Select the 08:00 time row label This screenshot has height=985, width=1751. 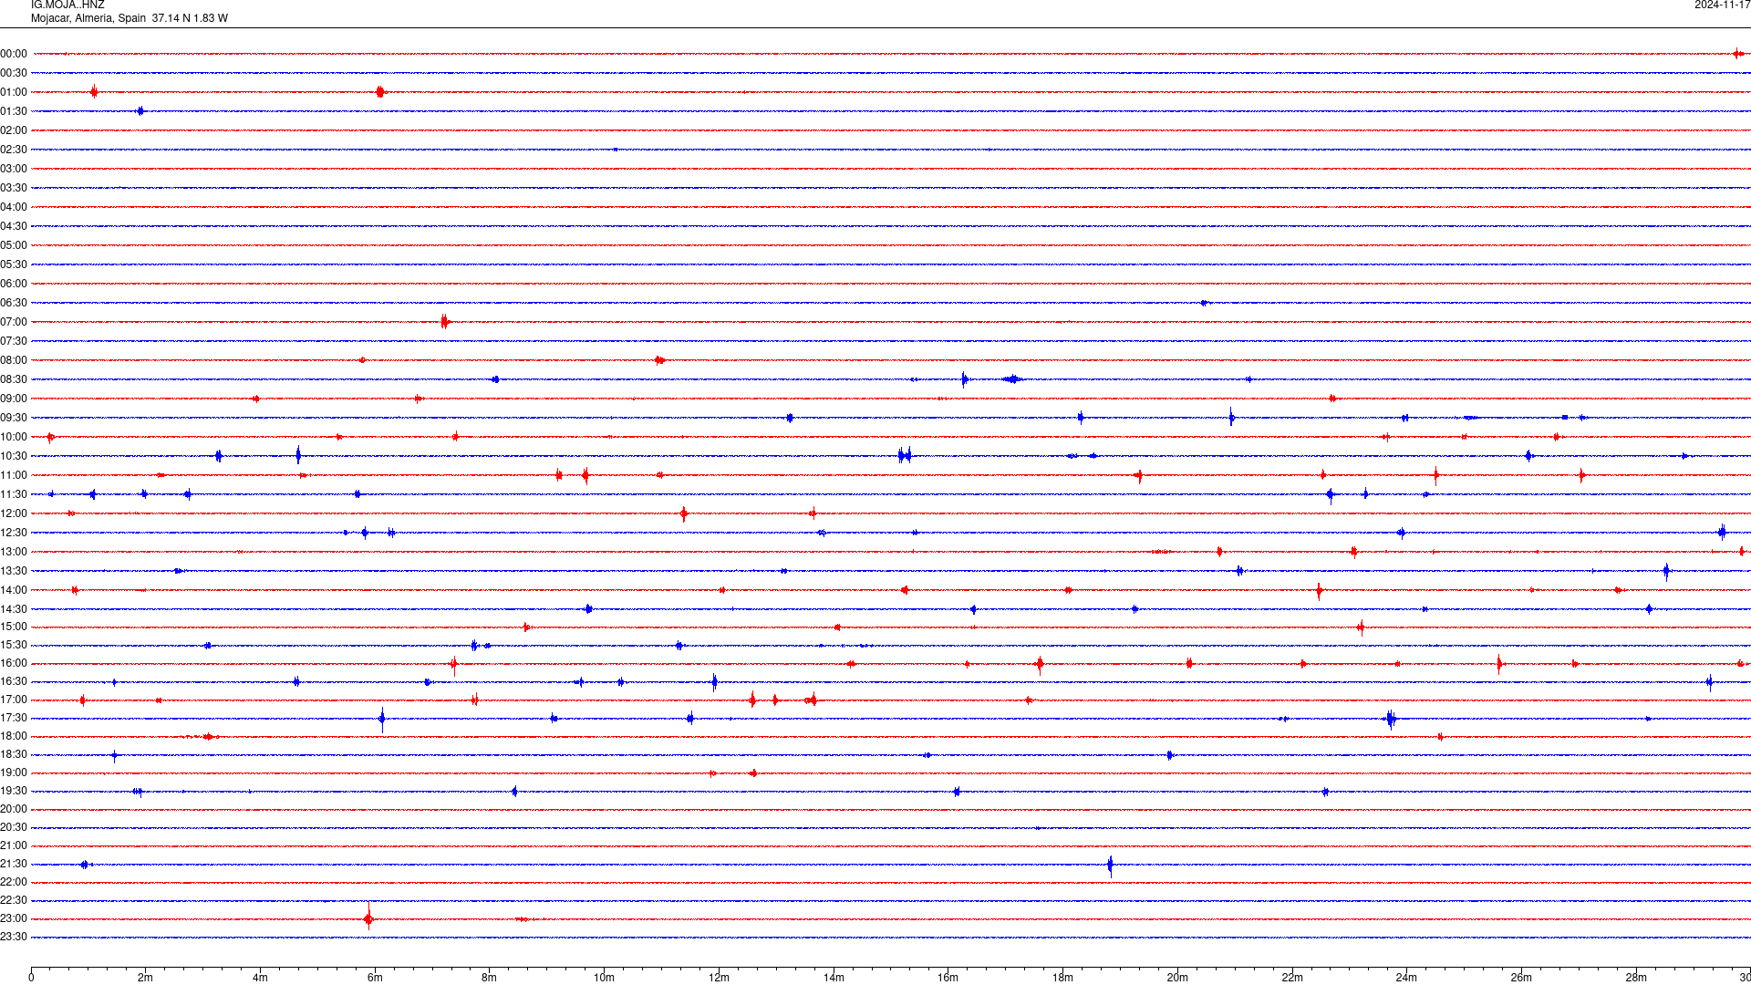[14, 360]
